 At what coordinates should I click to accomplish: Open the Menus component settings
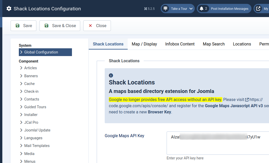click(30, 161)
